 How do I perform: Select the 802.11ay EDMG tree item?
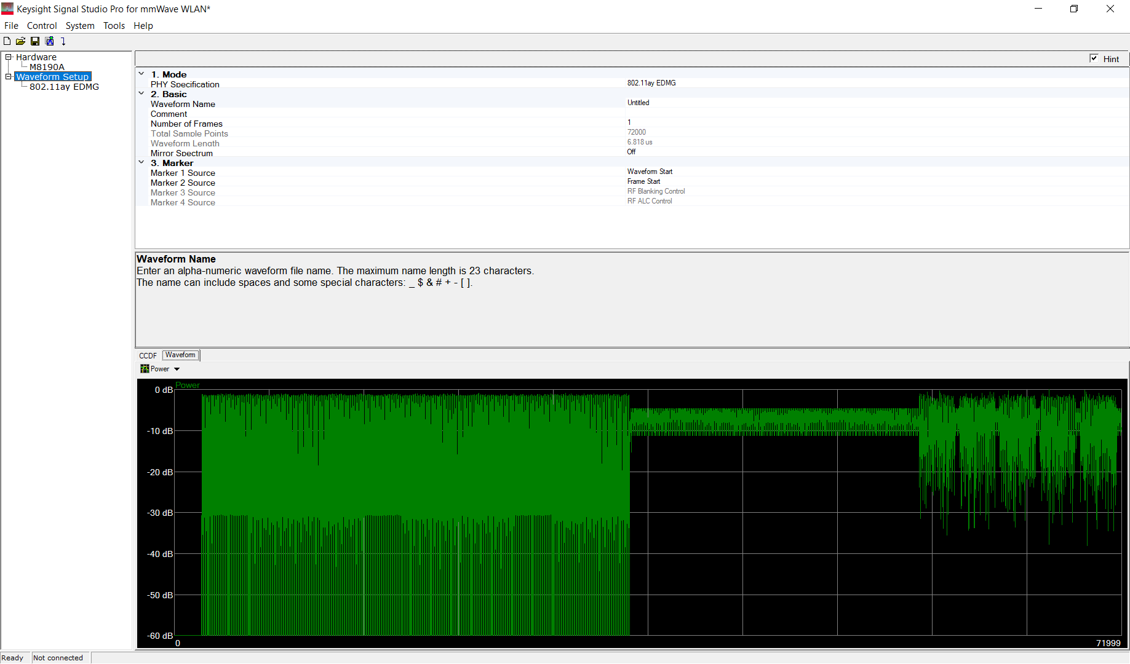click(x=64, y=87)
